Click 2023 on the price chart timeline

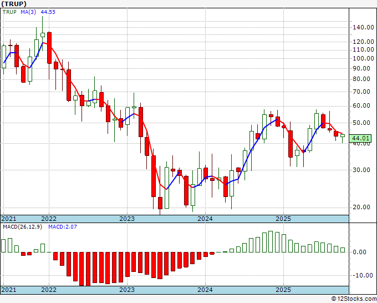[127, 219]
